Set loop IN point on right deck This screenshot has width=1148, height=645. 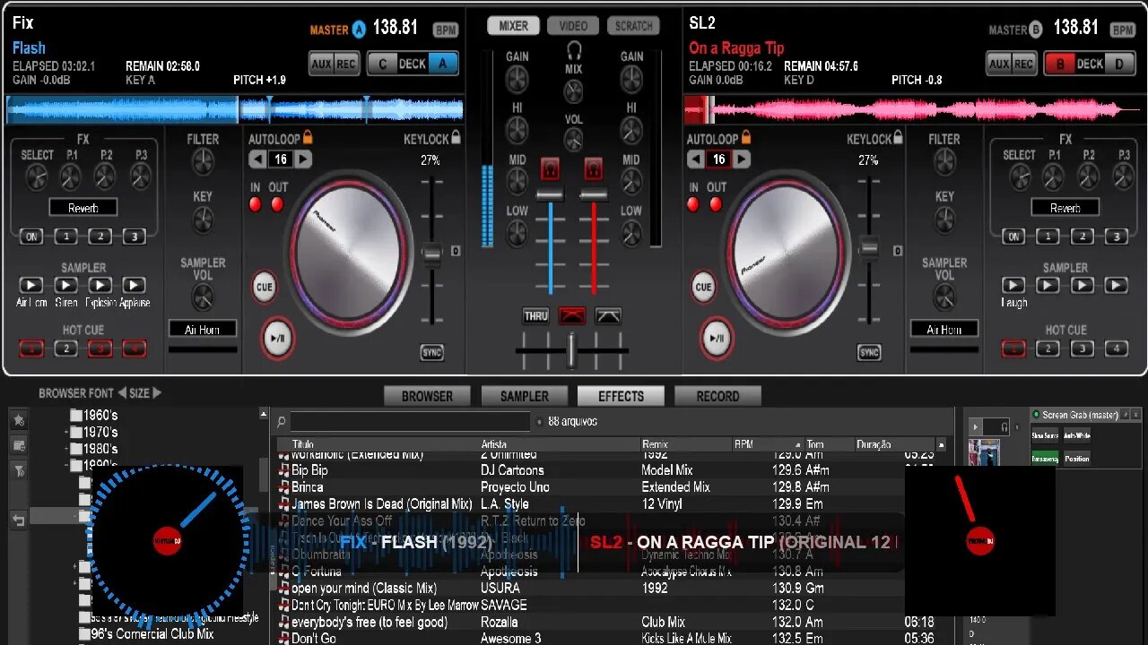pyautogui.click(x=693, y=204)
